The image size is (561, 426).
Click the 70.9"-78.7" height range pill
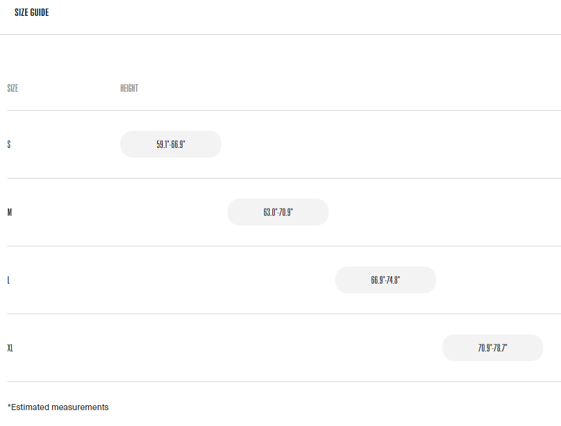[x=492, y=348]
